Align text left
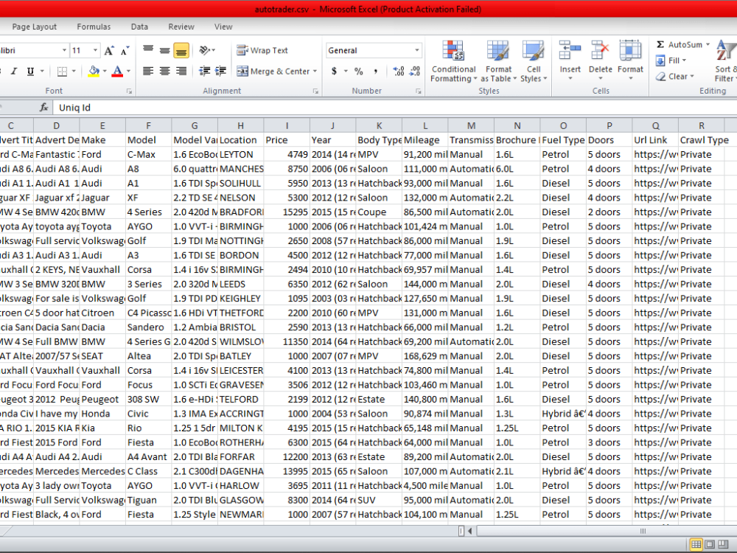The image size is (737, 553). (x=148, y=71)
